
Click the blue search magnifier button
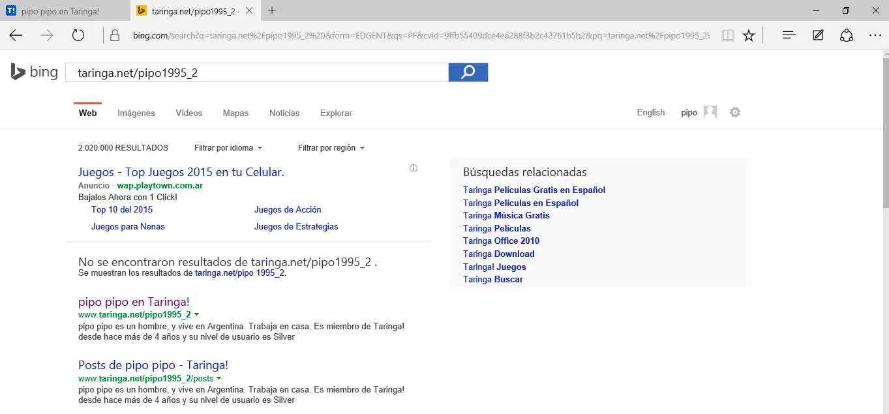(468, 72)
